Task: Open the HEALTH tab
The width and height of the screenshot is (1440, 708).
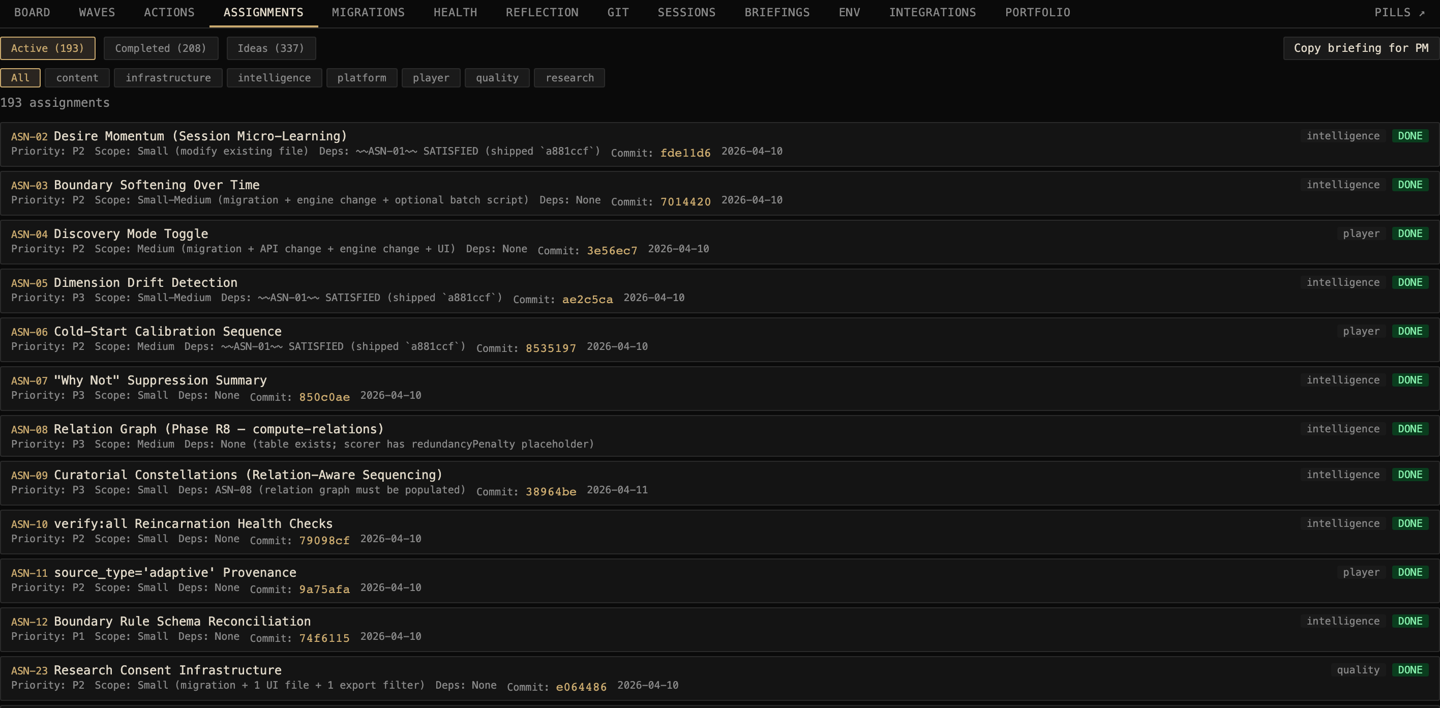Action: point(455,12)
